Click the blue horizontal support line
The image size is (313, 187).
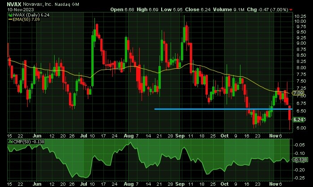223,109
